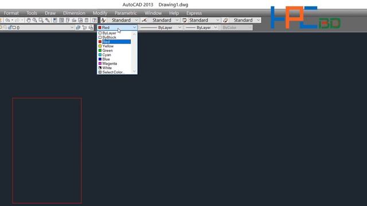Pick the highlighted Red color entry

point(115,42)
